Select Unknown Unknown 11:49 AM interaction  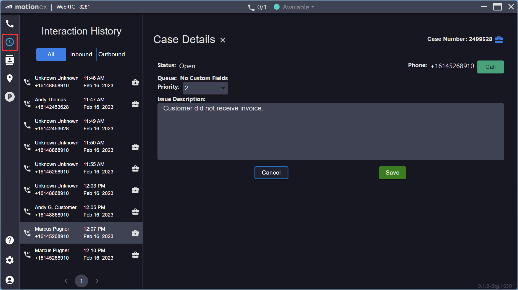point(81,125)
